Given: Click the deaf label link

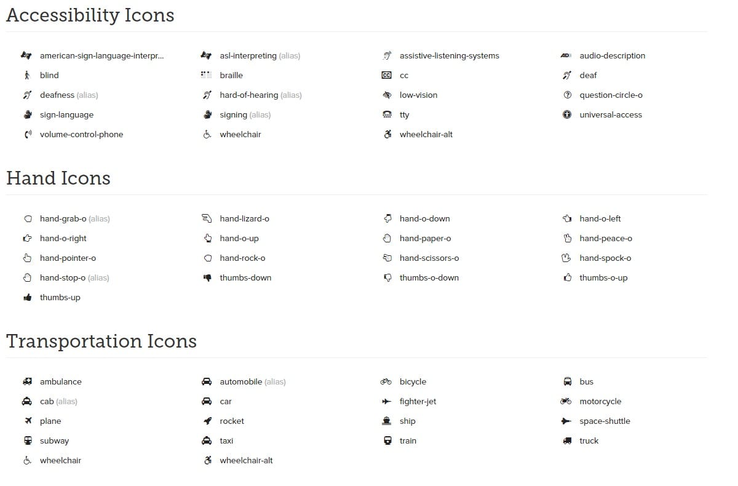Looking at the screenshot, I should [588, 75].
